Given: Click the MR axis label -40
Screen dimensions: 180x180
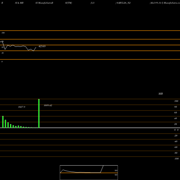Looking at the screenshot, I should pos(176,141).
